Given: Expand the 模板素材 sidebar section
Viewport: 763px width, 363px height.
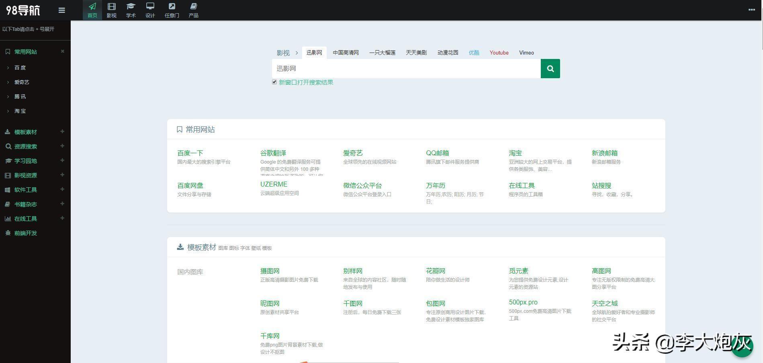Looking at the screenshot, I should pyautogui.click(x=62, y=132).
